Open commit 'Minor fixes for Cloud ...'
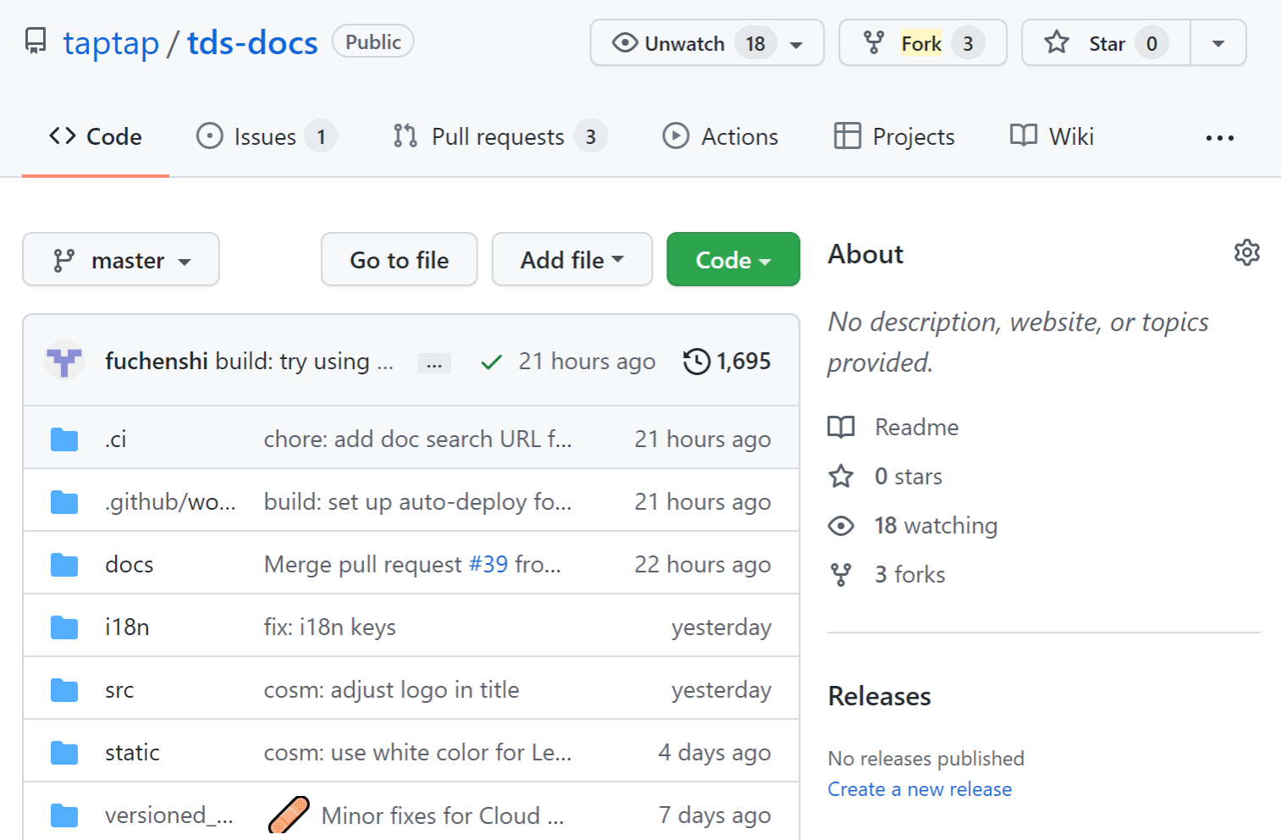The image size is (1281, 840). click(x=443, y=815)
